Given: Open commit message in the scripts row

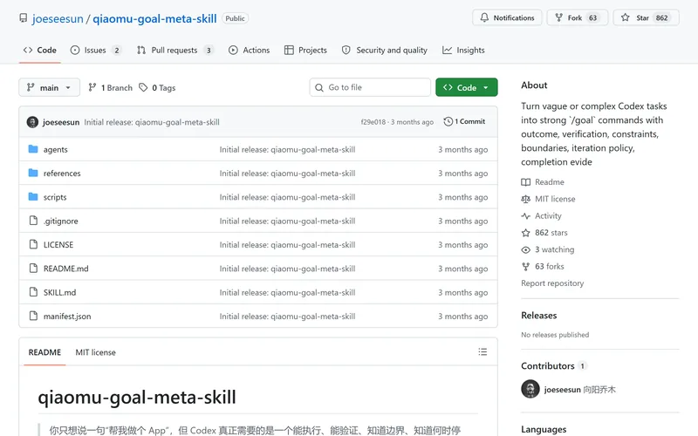Looking at the screenshot, I should pyautogui.click(x=287, y=197).
